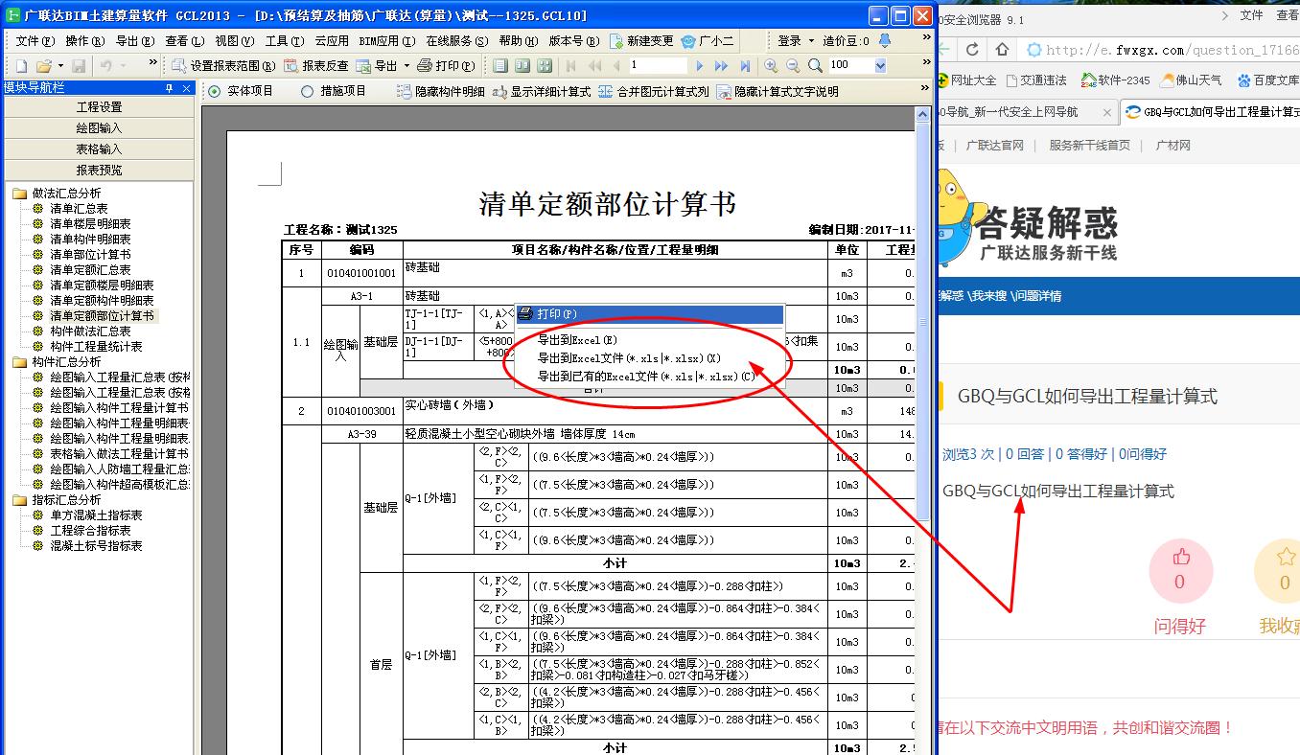Open the 表格输入 navigation section

[x=99, y=149]
